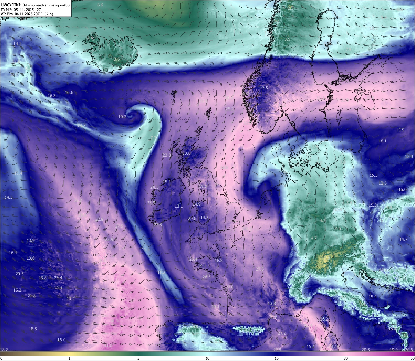The height and width of the screenshot is (361, 415).
Task: Select the 3.9 value over northern Norway
Action: click(287, 39)
